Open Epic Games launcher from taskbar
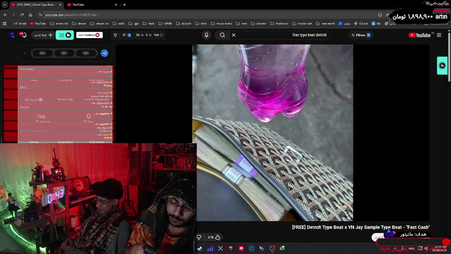451x254 pixels. point(231,248)
